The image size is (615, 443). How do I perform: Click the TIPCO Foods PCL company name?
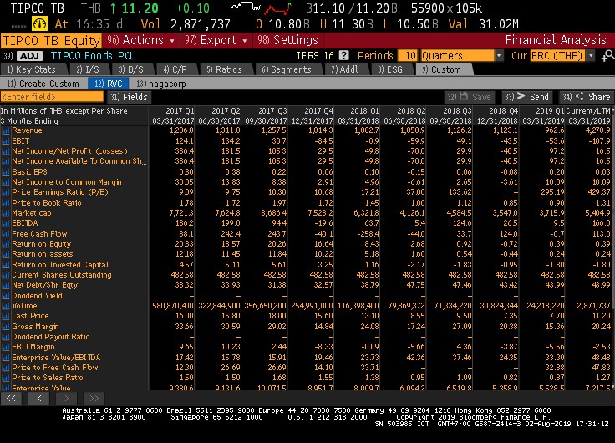[x=92, y=56]
